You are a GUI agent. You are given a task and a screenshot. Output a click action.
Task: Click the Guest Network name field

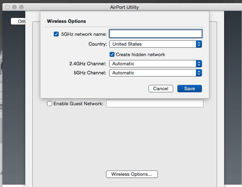pyautogui.click(x=155, y=103)
